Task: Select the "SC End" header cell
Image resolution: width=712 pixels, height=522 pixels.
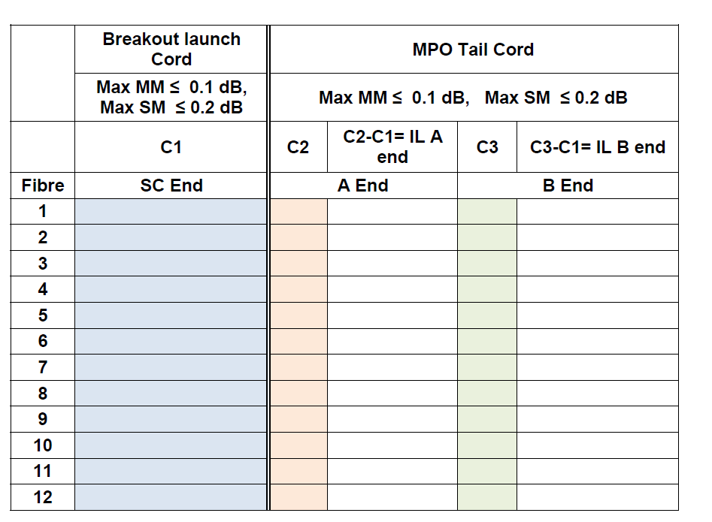Action: pos(171,186)
